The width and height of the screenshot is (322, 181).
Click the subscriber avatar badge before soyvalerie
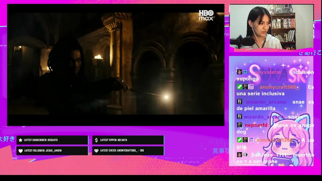pos(239,72)
